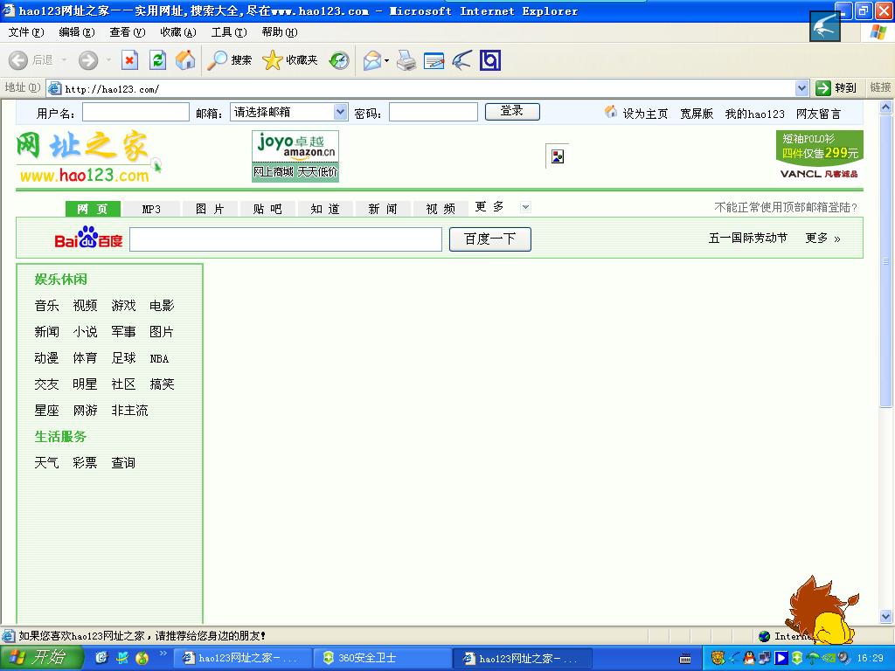This screenshot has height=671, width=895.
Task: Click the Back (后退) arrow button
Action: (x=17, y=60)
